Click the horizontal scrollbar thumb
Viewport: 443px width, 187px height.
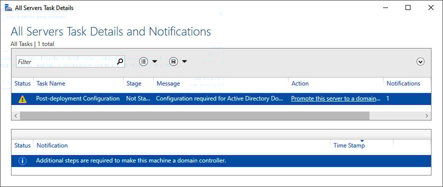pyautogui.click(x=194, y=116)
